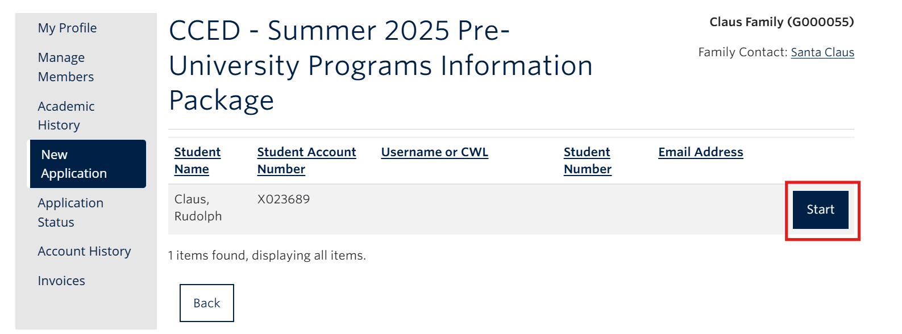
Task: Click the Summer 2025 program title
Action: tap(380, 65)
